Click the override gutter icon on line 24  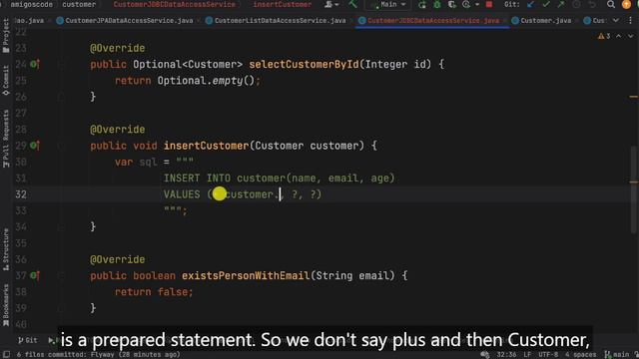coord(35,64)
